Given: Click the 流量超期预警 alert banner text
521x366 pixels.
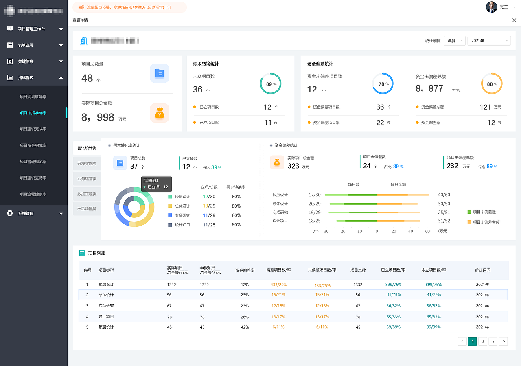Looking at the screenshot, I should (129, 7).
